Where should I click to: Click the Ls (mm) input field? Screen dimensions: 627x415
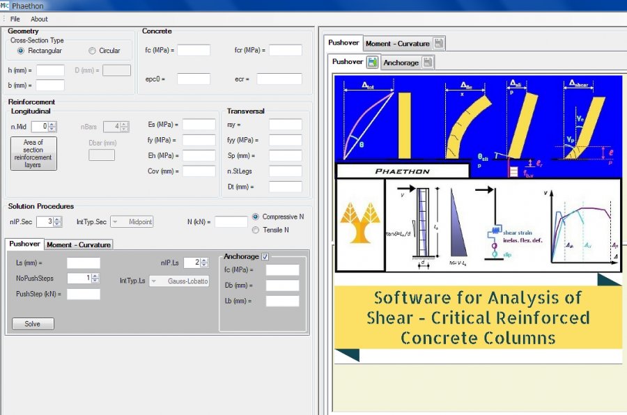pos(83,263)
